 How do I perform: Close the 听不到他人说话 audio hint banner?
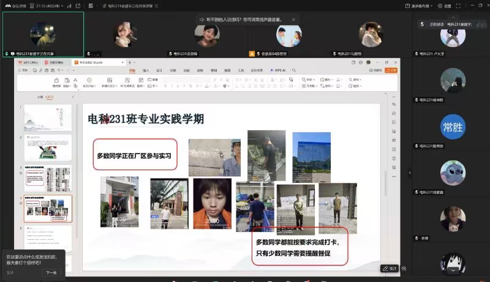293,20
